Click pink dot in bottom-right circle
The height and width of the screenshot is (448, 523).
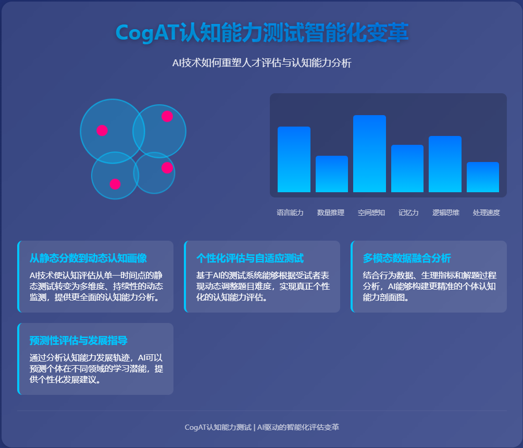coord(167,168)
